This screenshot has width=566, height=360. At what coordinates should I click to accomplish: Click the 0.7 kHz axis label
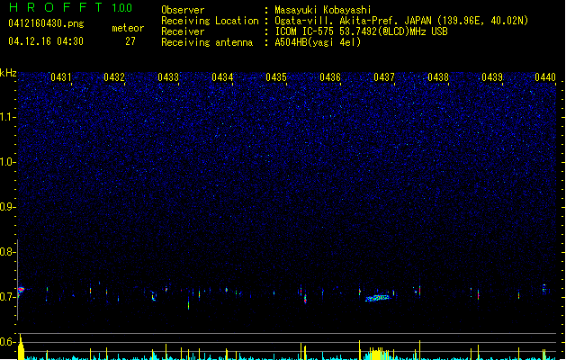click(7, 297)
